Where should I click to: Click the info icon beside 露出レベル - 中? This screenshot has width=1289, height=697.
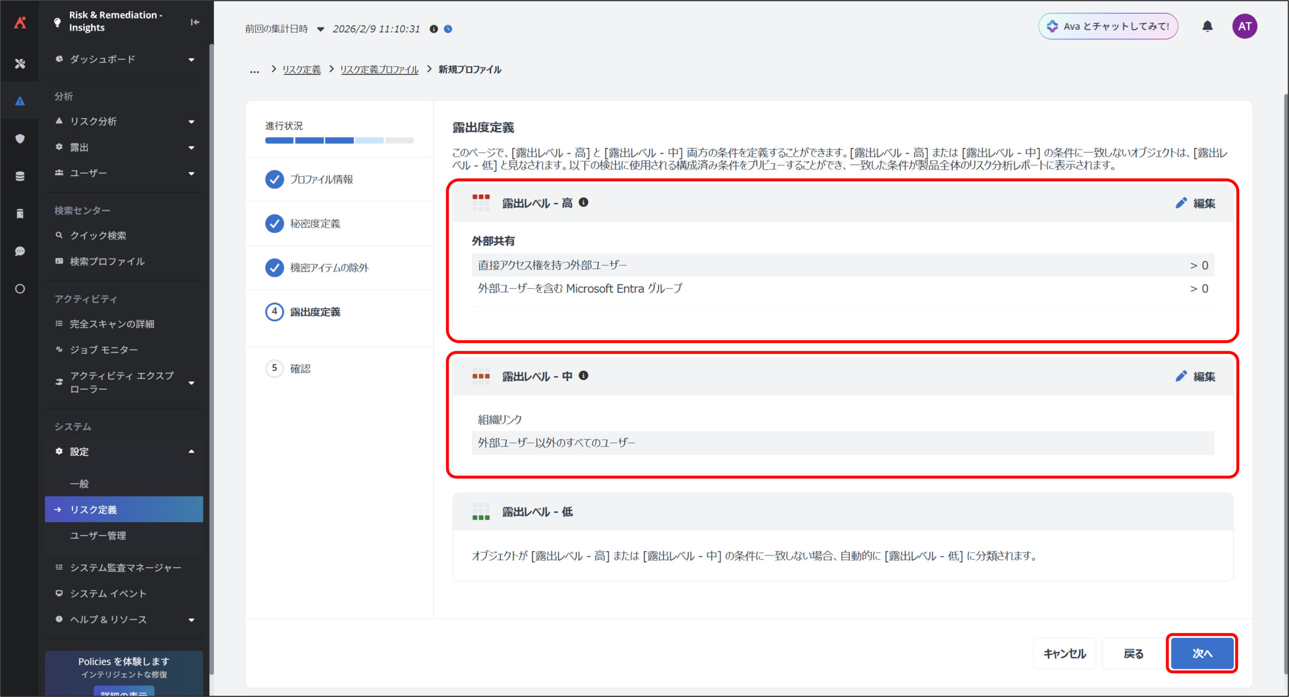pyautogui.click(x=584, y=376)
